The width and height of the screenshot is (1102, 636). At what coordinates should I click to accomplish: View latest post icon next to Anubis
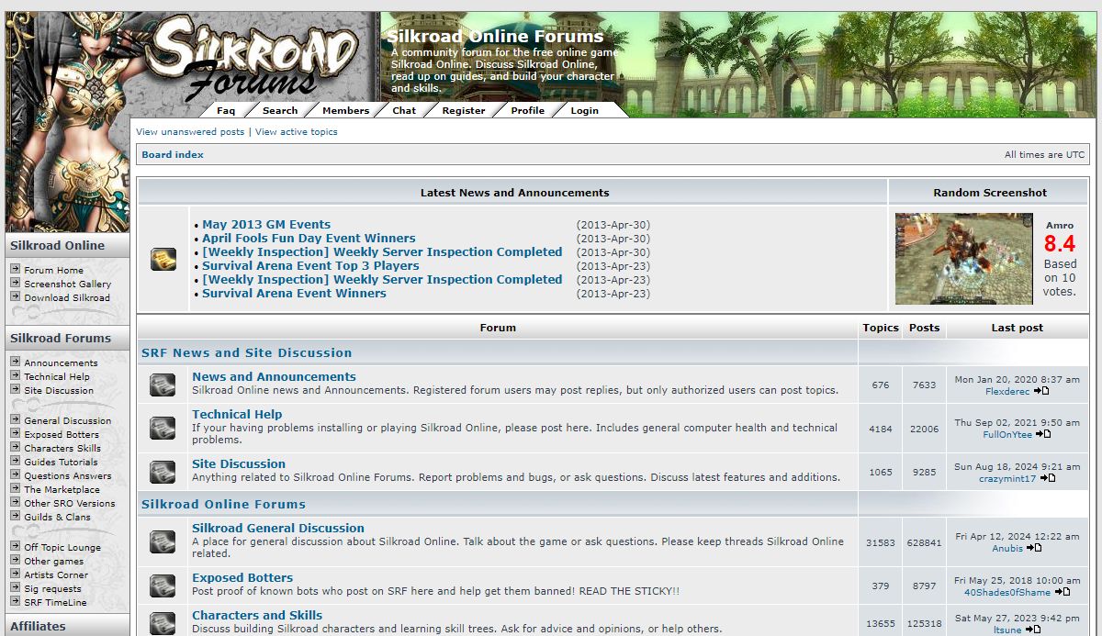[x=1034, y=548]
